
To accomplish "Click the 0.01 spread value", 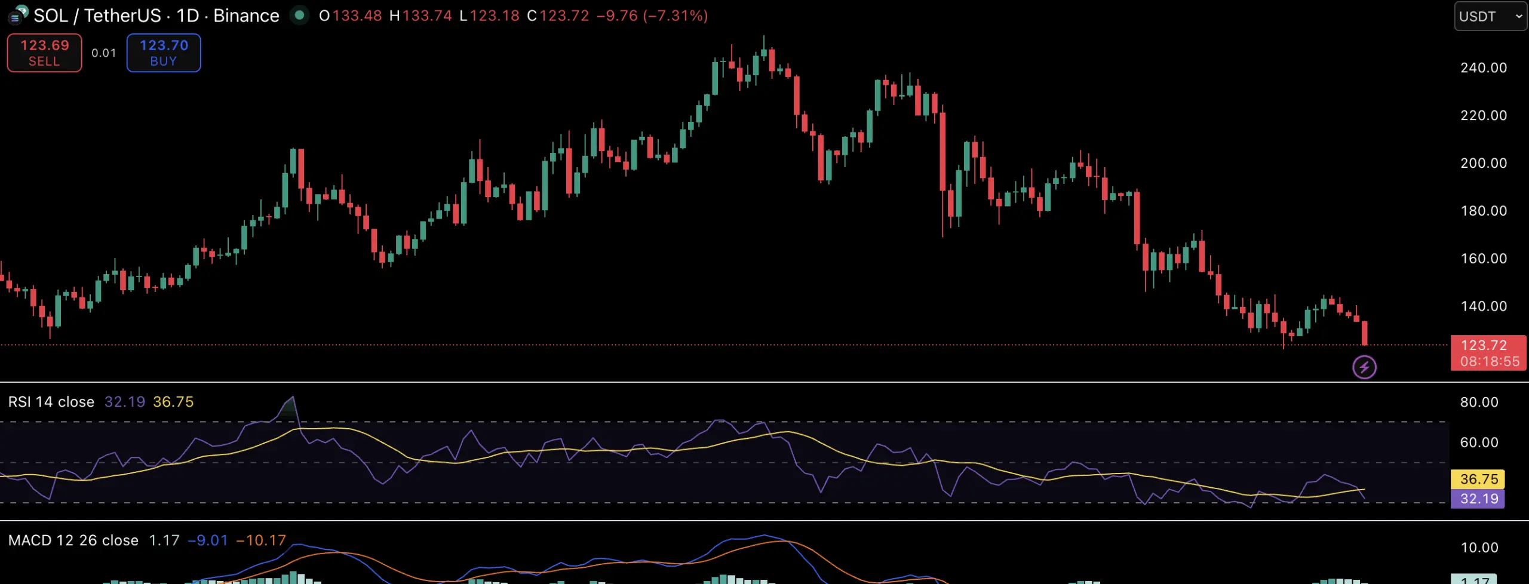I will 104,53.
